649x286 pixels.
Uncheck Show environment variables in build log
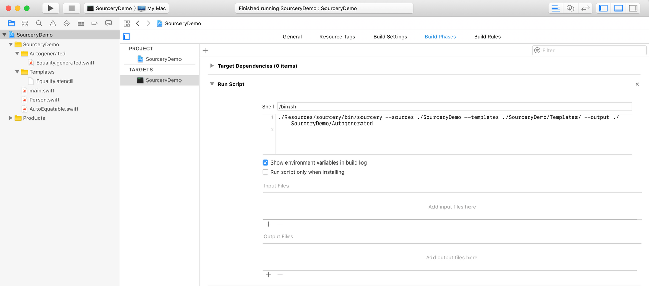(265, 162)
